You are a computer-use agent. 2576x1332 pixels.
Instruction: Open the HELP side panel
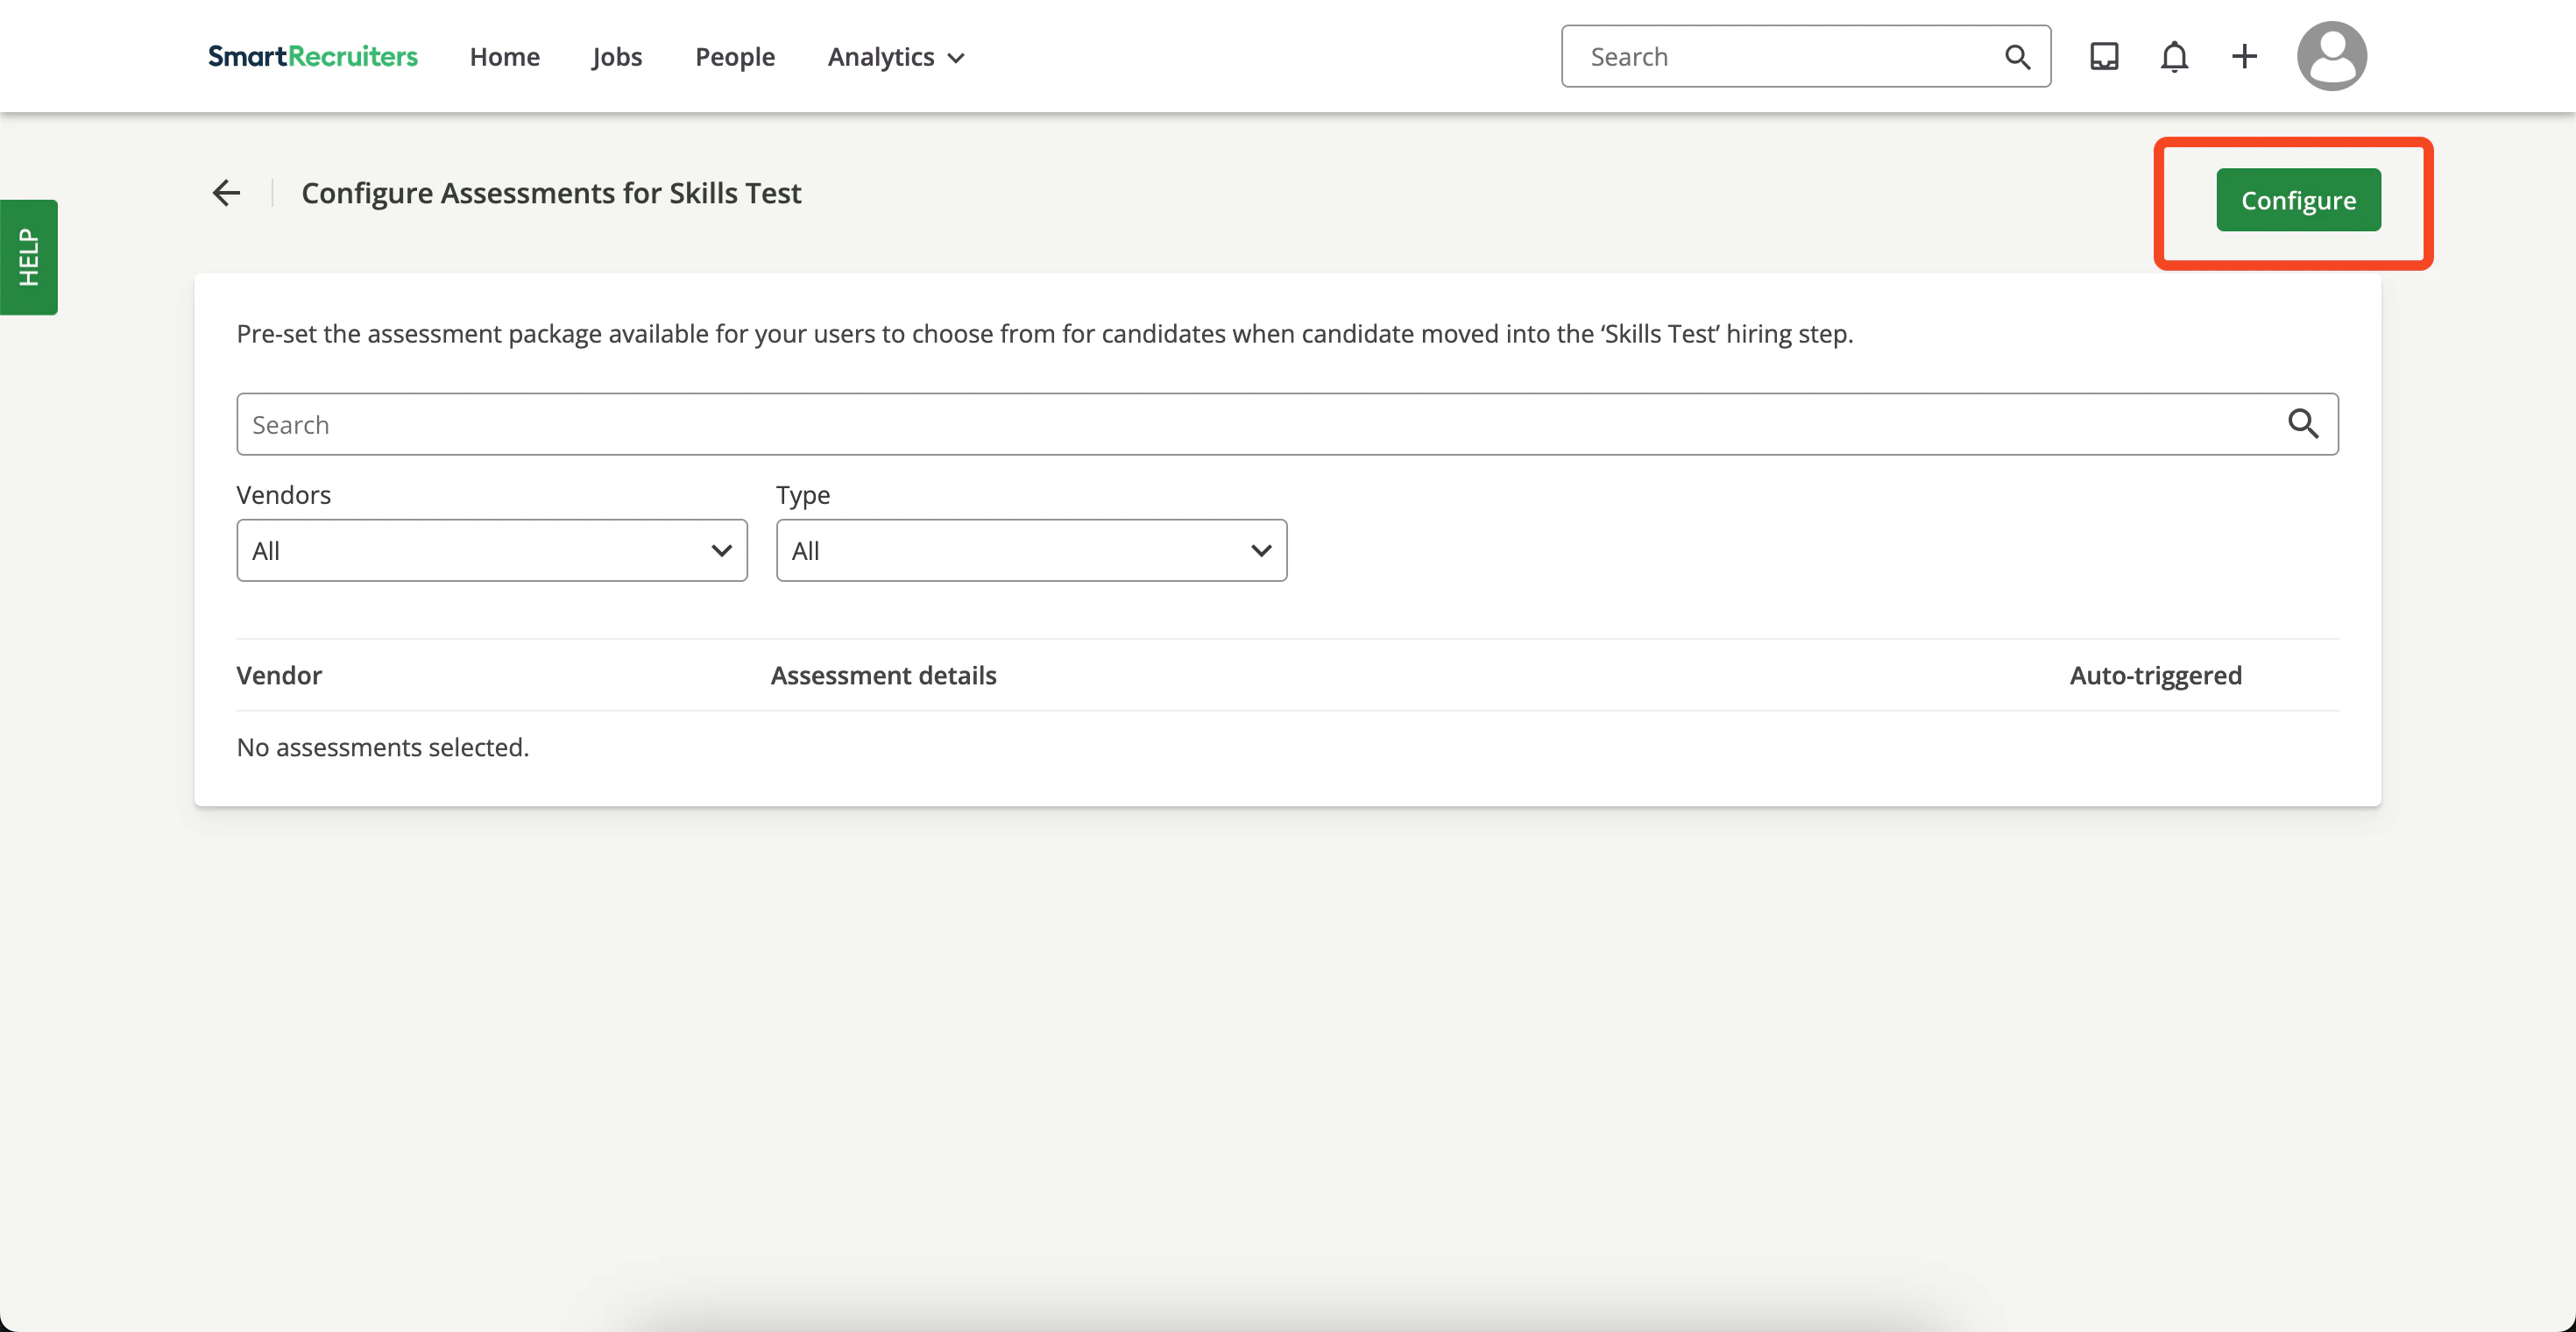28,258
